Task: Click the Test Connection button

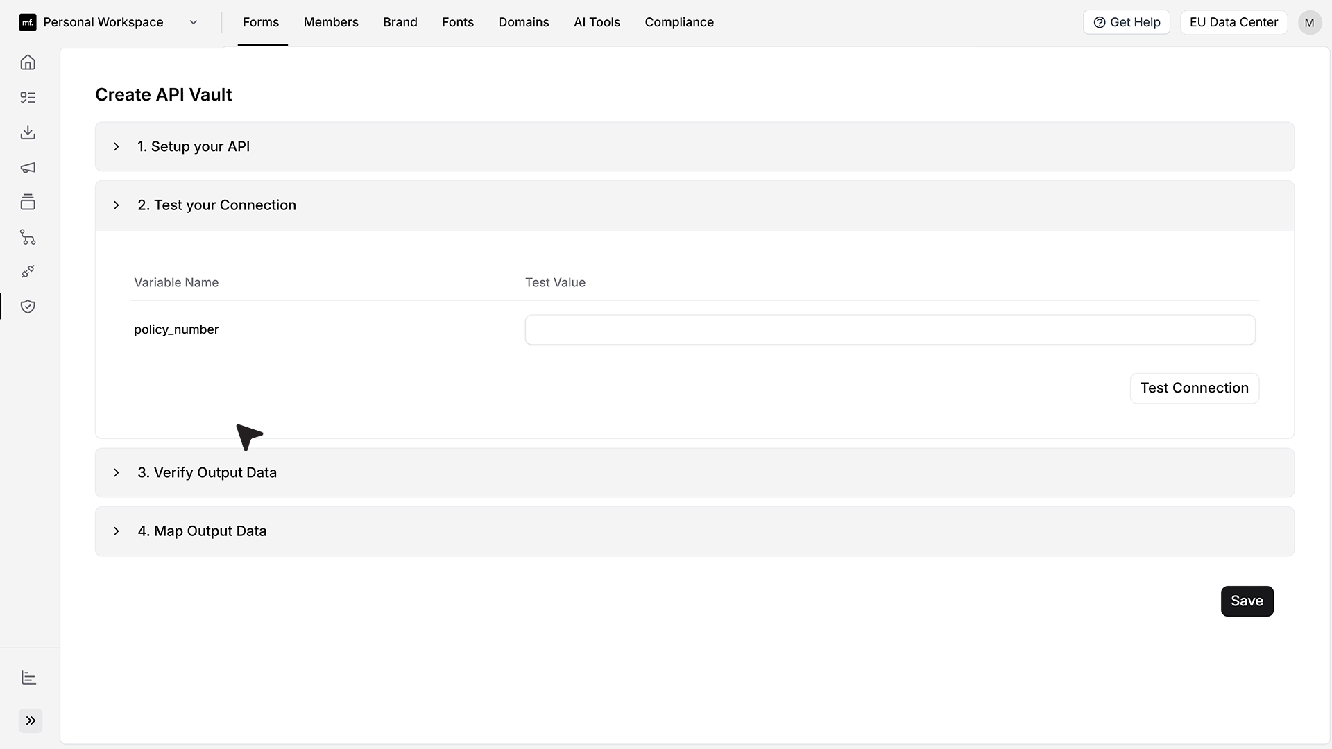Action: click(1195, 388)
